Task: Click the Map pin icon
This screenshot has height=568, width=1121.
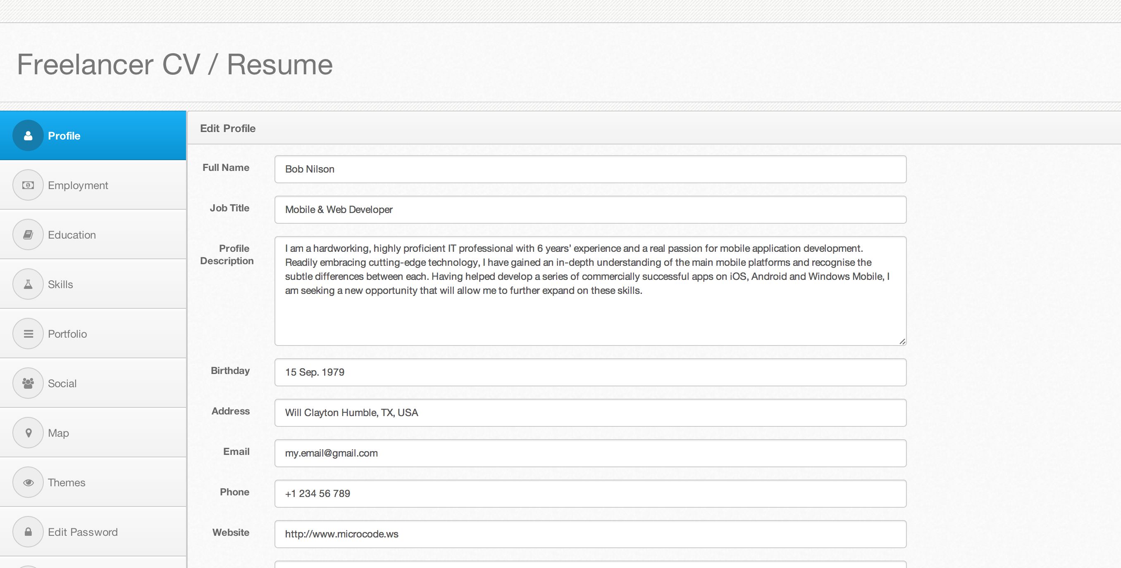Action: pyautogui.click(x=28, y=433)
